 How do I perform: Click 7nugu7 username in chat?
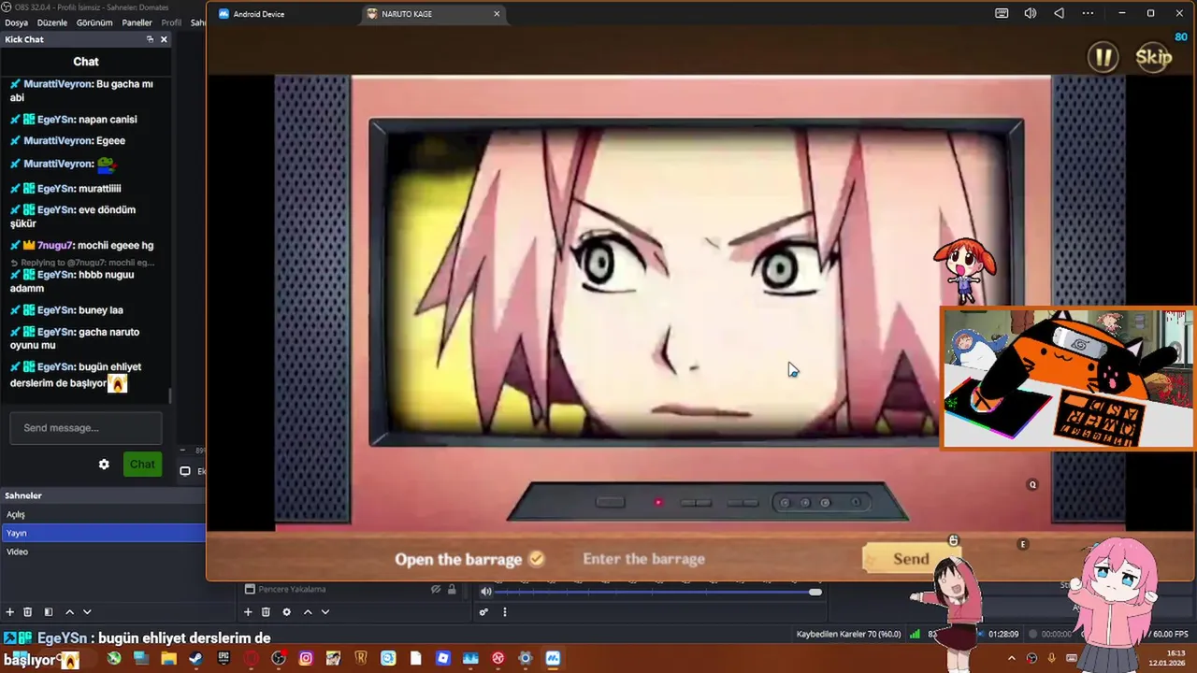(55, 246)
